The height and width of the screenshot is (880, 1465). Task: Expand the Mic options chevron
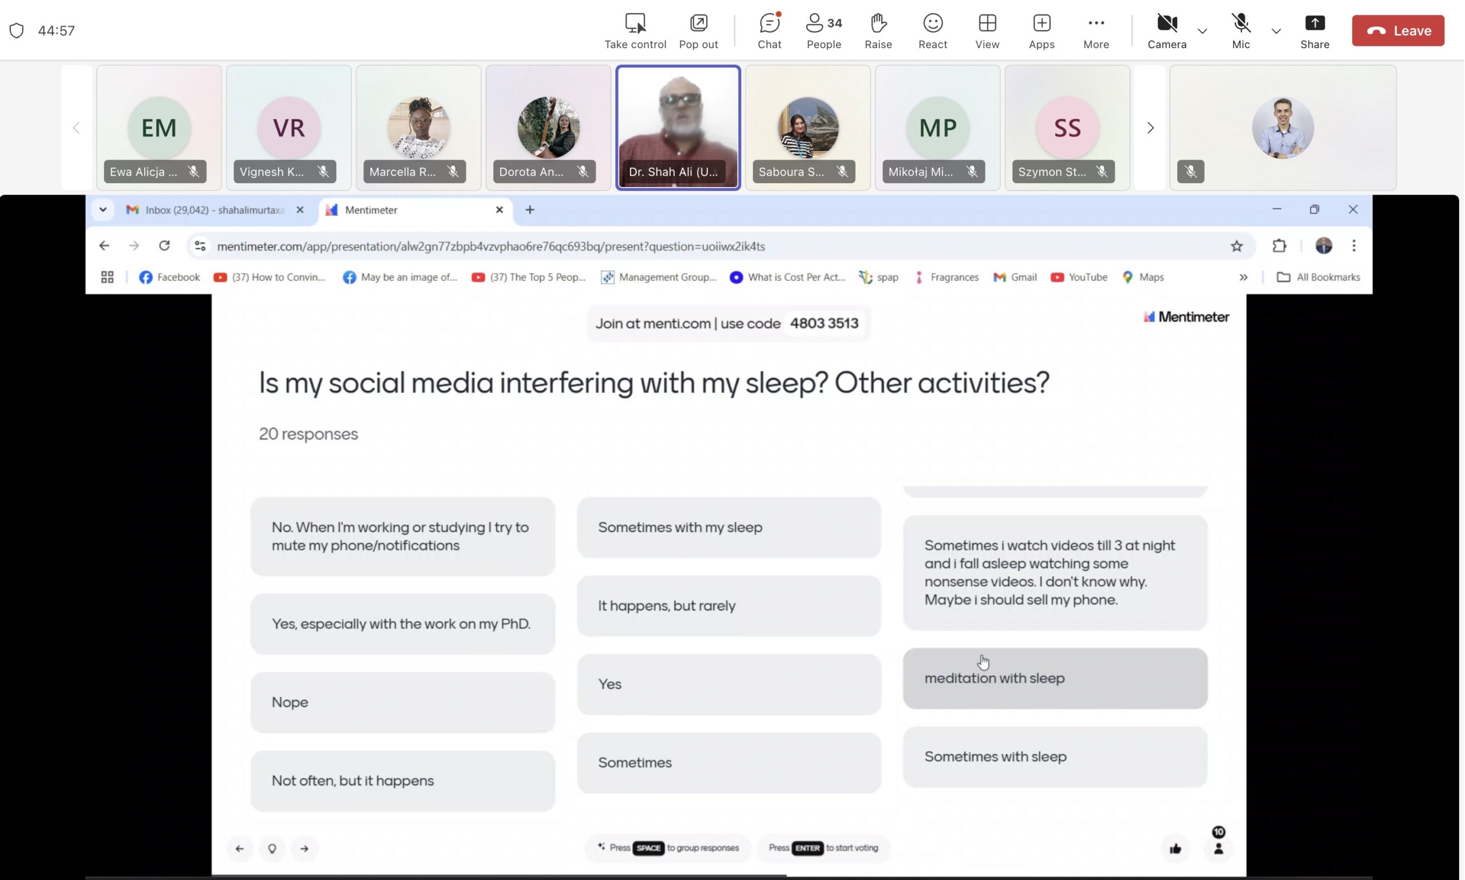1276,31
